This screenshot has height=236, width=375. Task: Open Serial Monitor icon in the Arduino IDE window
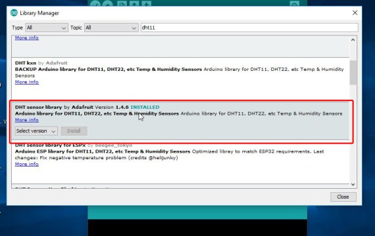click(294, 3)
